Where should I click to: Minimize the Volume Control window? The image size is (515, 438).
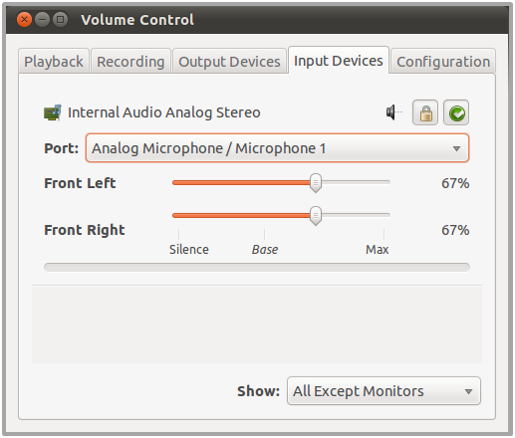[42, 20]
